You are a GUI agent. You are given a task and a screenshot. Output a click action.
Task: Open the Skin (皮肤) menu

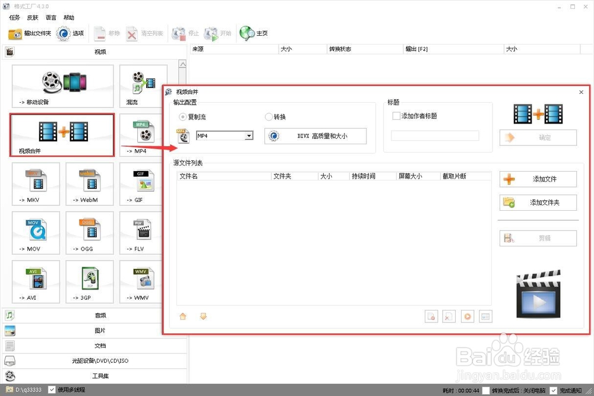click(33, 17)
